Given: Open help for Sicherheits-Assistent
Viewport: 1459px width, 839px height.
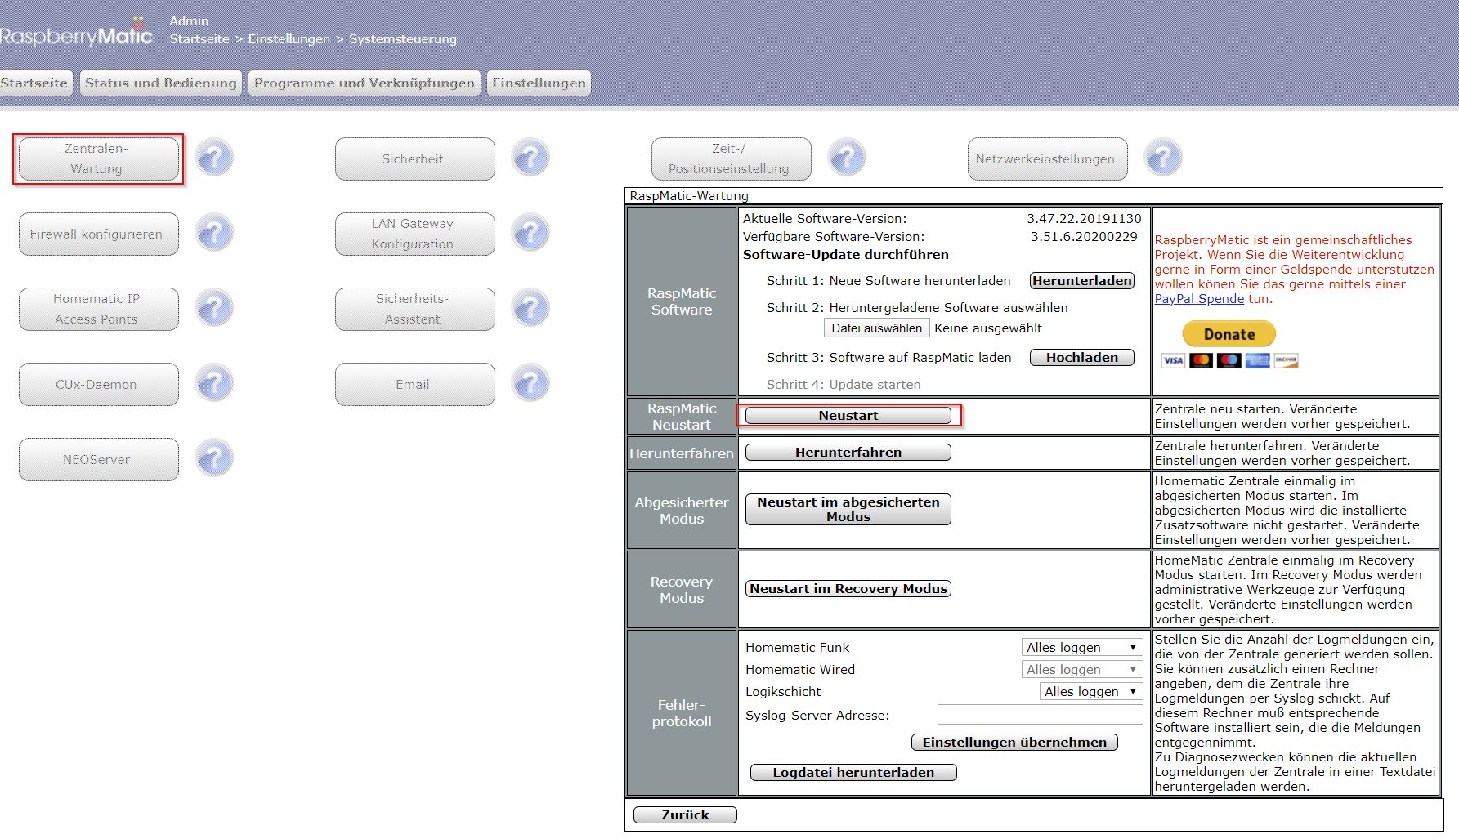Looking at the screenshot, I should 531,308.
